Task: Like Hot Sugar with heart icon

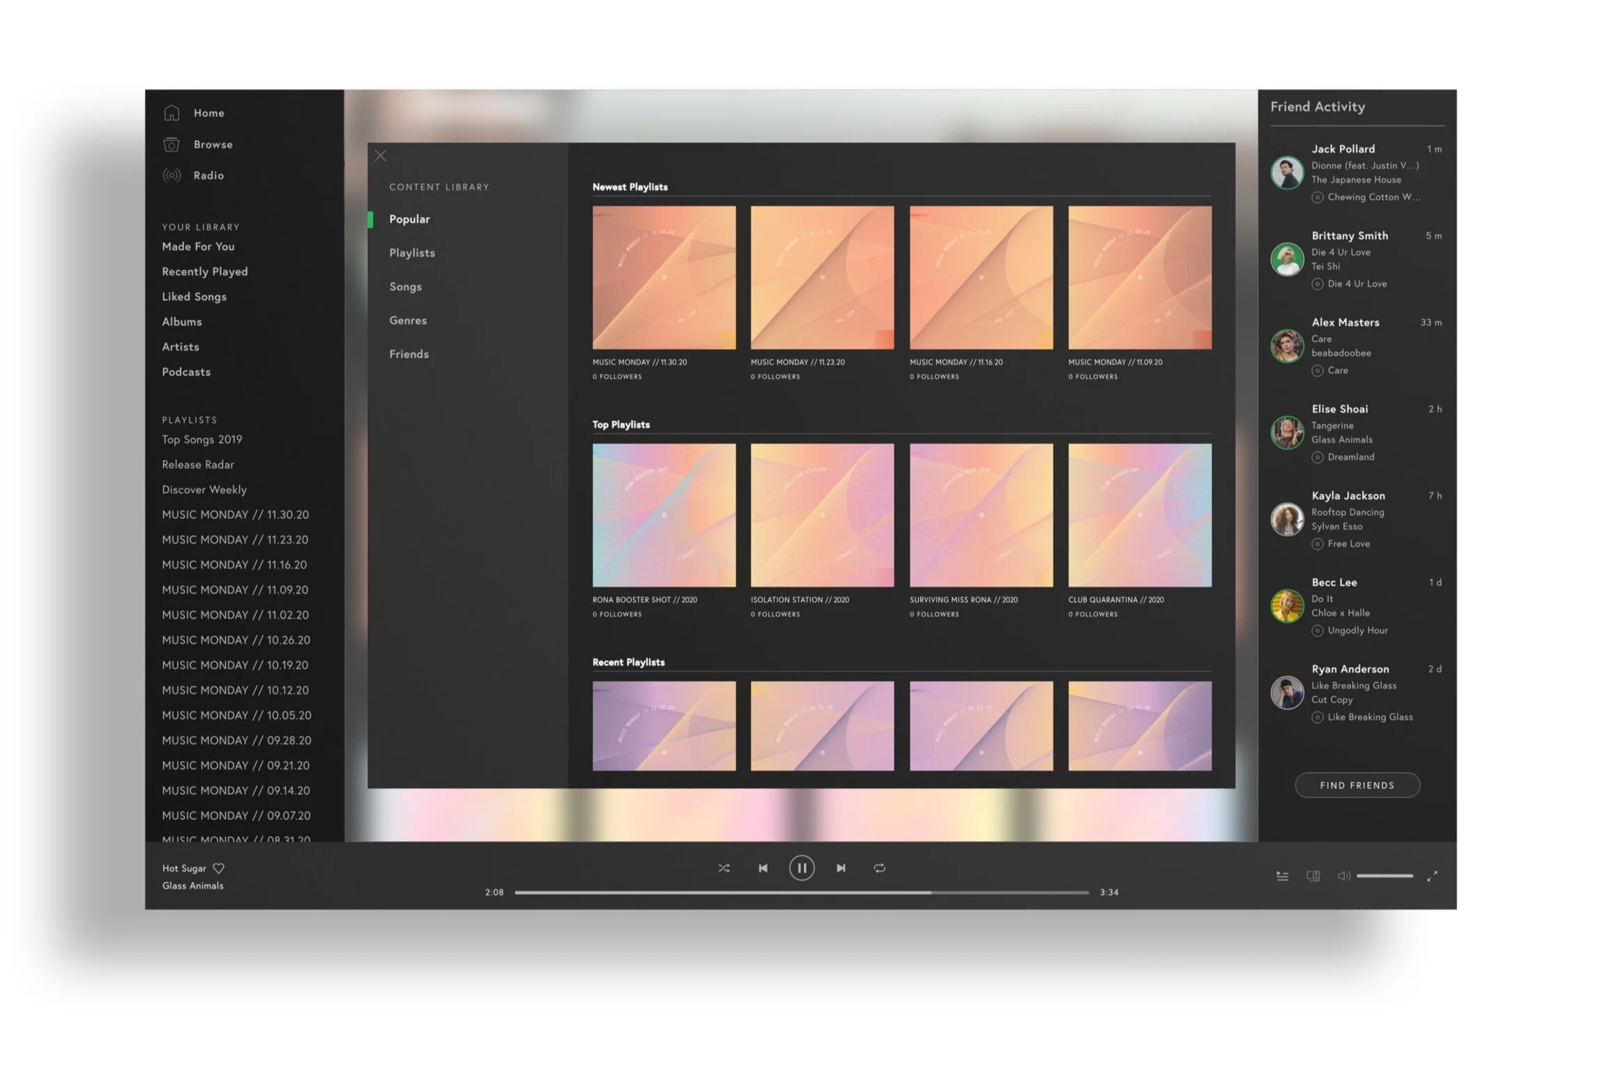Action: 219,869
